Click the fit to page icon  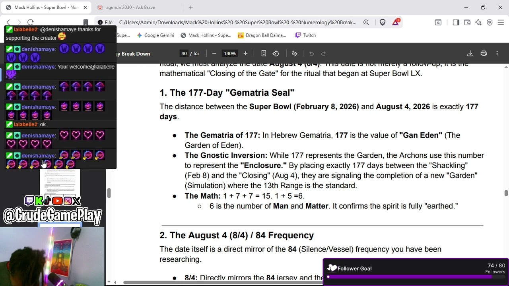(264, 53)
